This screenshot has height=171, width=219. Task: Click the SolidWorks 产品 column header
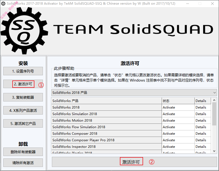point(106,101)
